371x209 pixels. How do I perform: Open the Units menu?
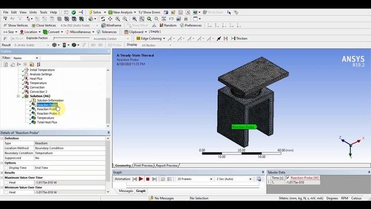[x=33, y=12]
